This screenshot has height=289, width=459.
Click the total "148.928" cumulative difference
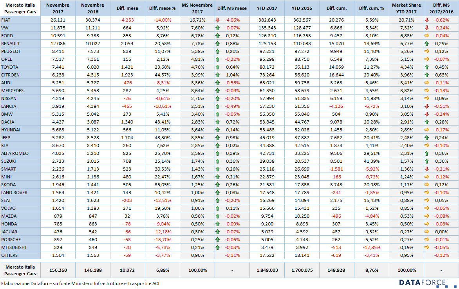tap(336, 270)
